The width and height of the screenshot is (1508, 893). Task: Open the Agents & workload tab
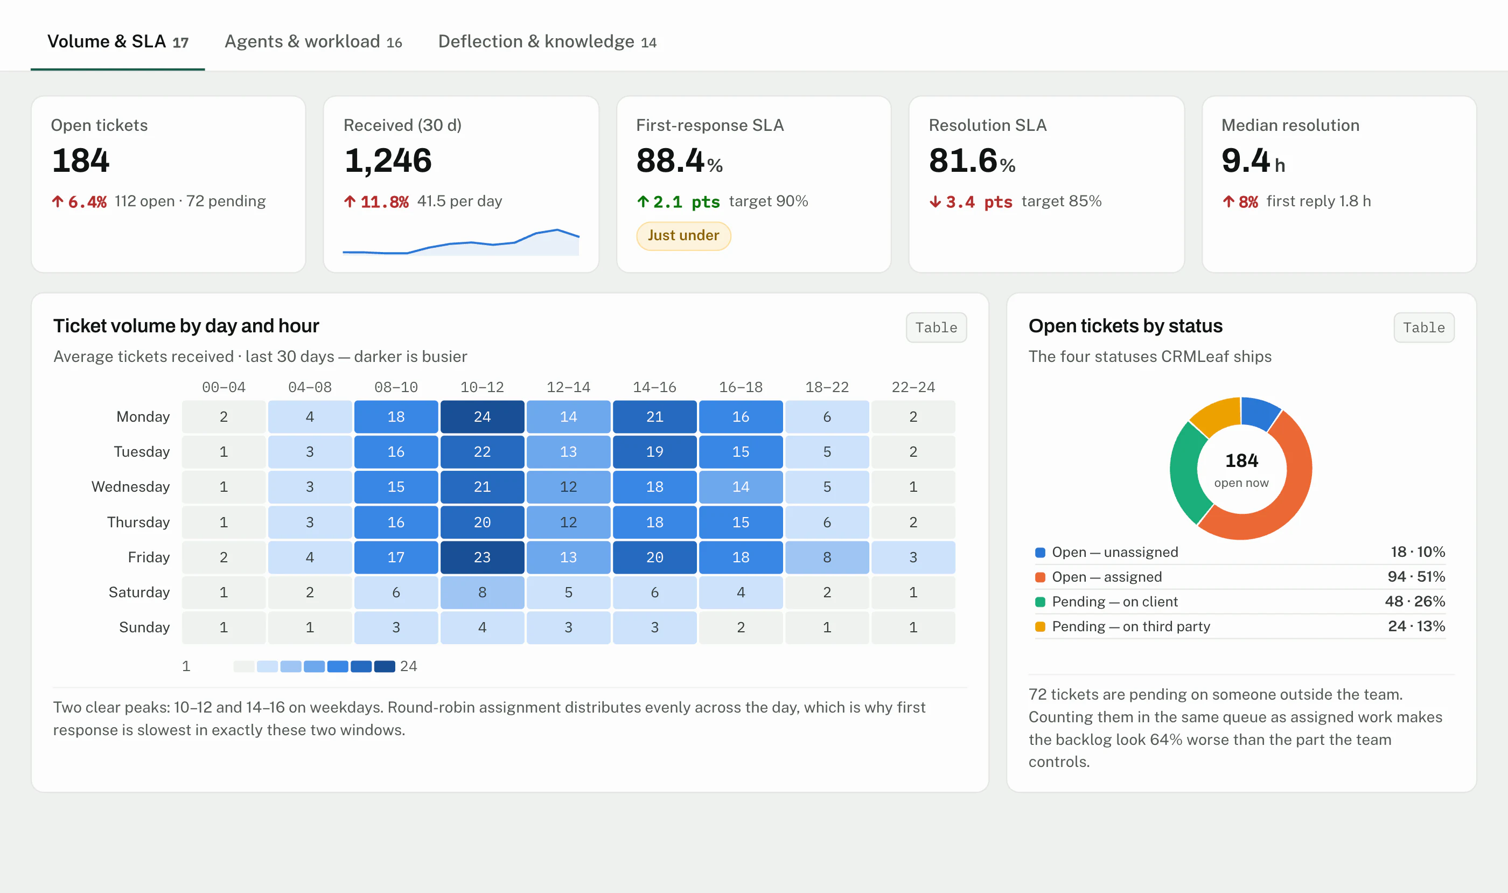(x=313, y=41)
